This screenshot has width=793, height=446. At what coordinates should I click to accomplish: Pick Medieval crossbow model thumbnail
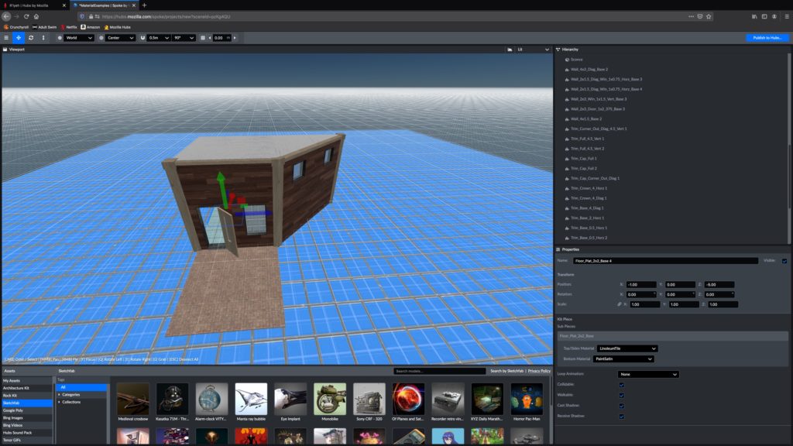(x=133, y=399)
